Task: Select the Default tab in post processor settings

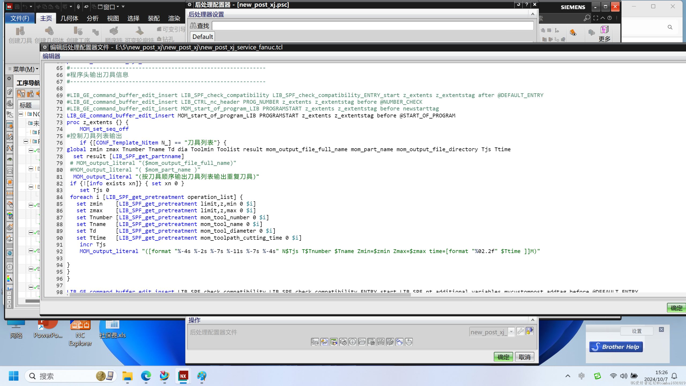Action: (203, 36)
